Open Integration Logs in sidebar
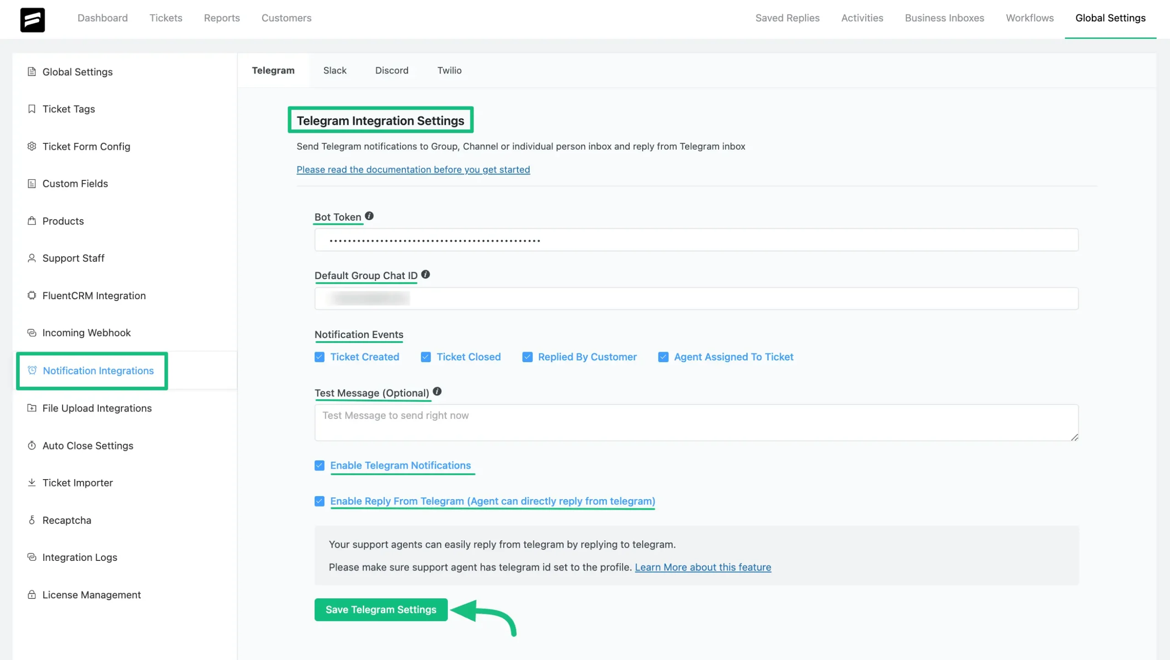The image size is (1170, 660). pyautogui.click(x=80, y=557)
